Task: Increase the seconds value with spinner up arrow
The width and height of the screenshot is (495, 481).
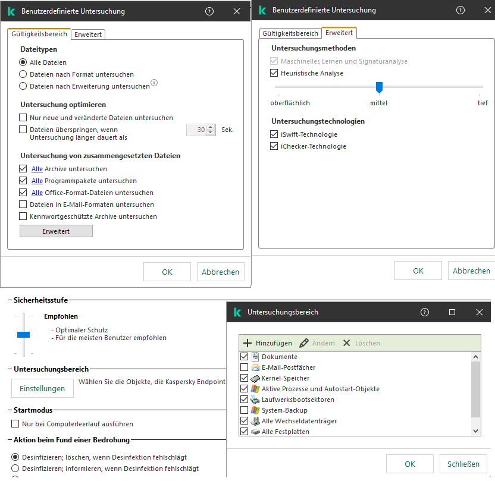Action: click(211, 127)
